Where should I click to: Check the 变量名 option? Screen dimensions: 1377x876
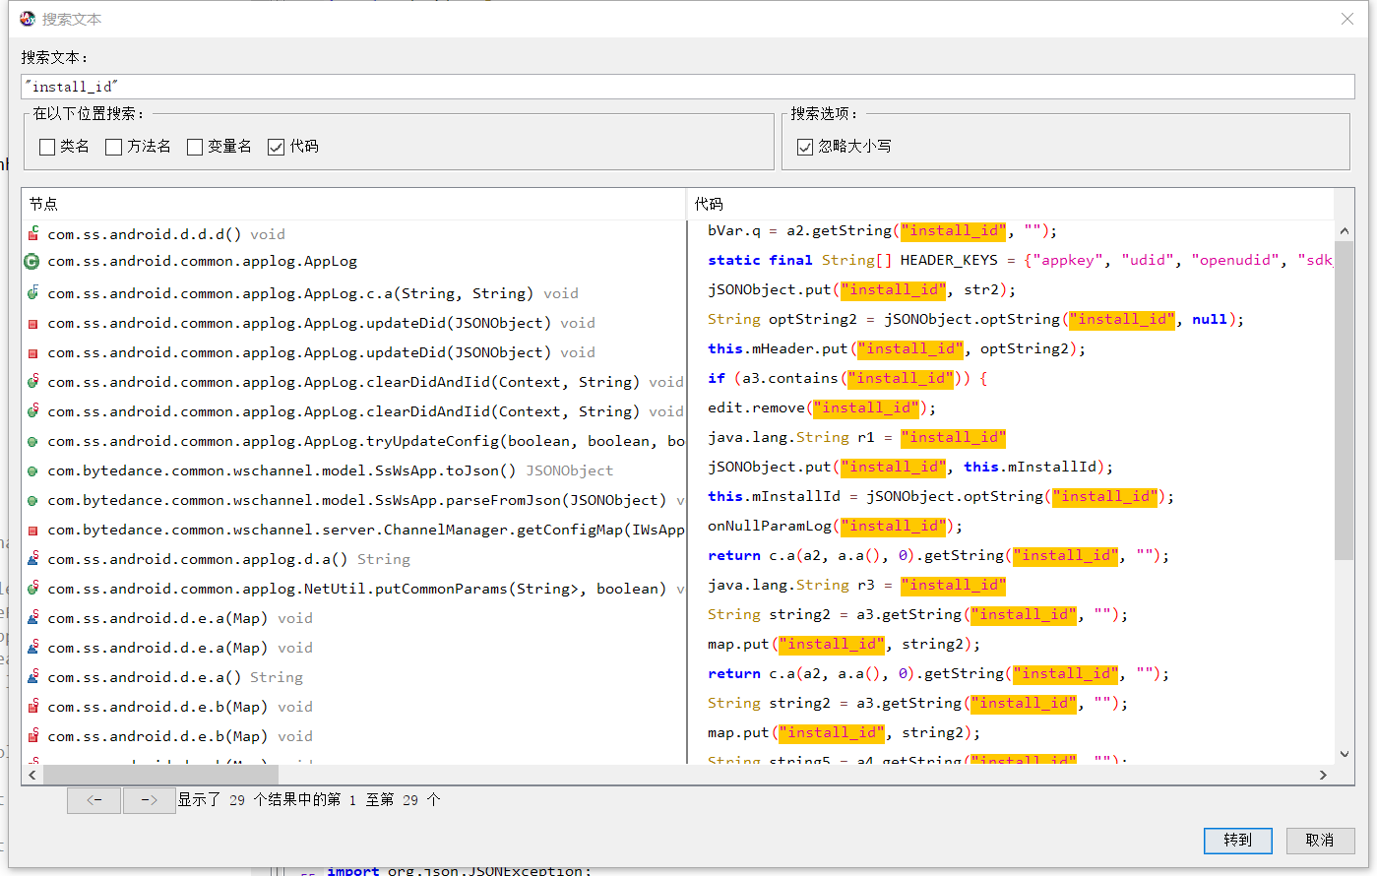click(x=195, y=147)
